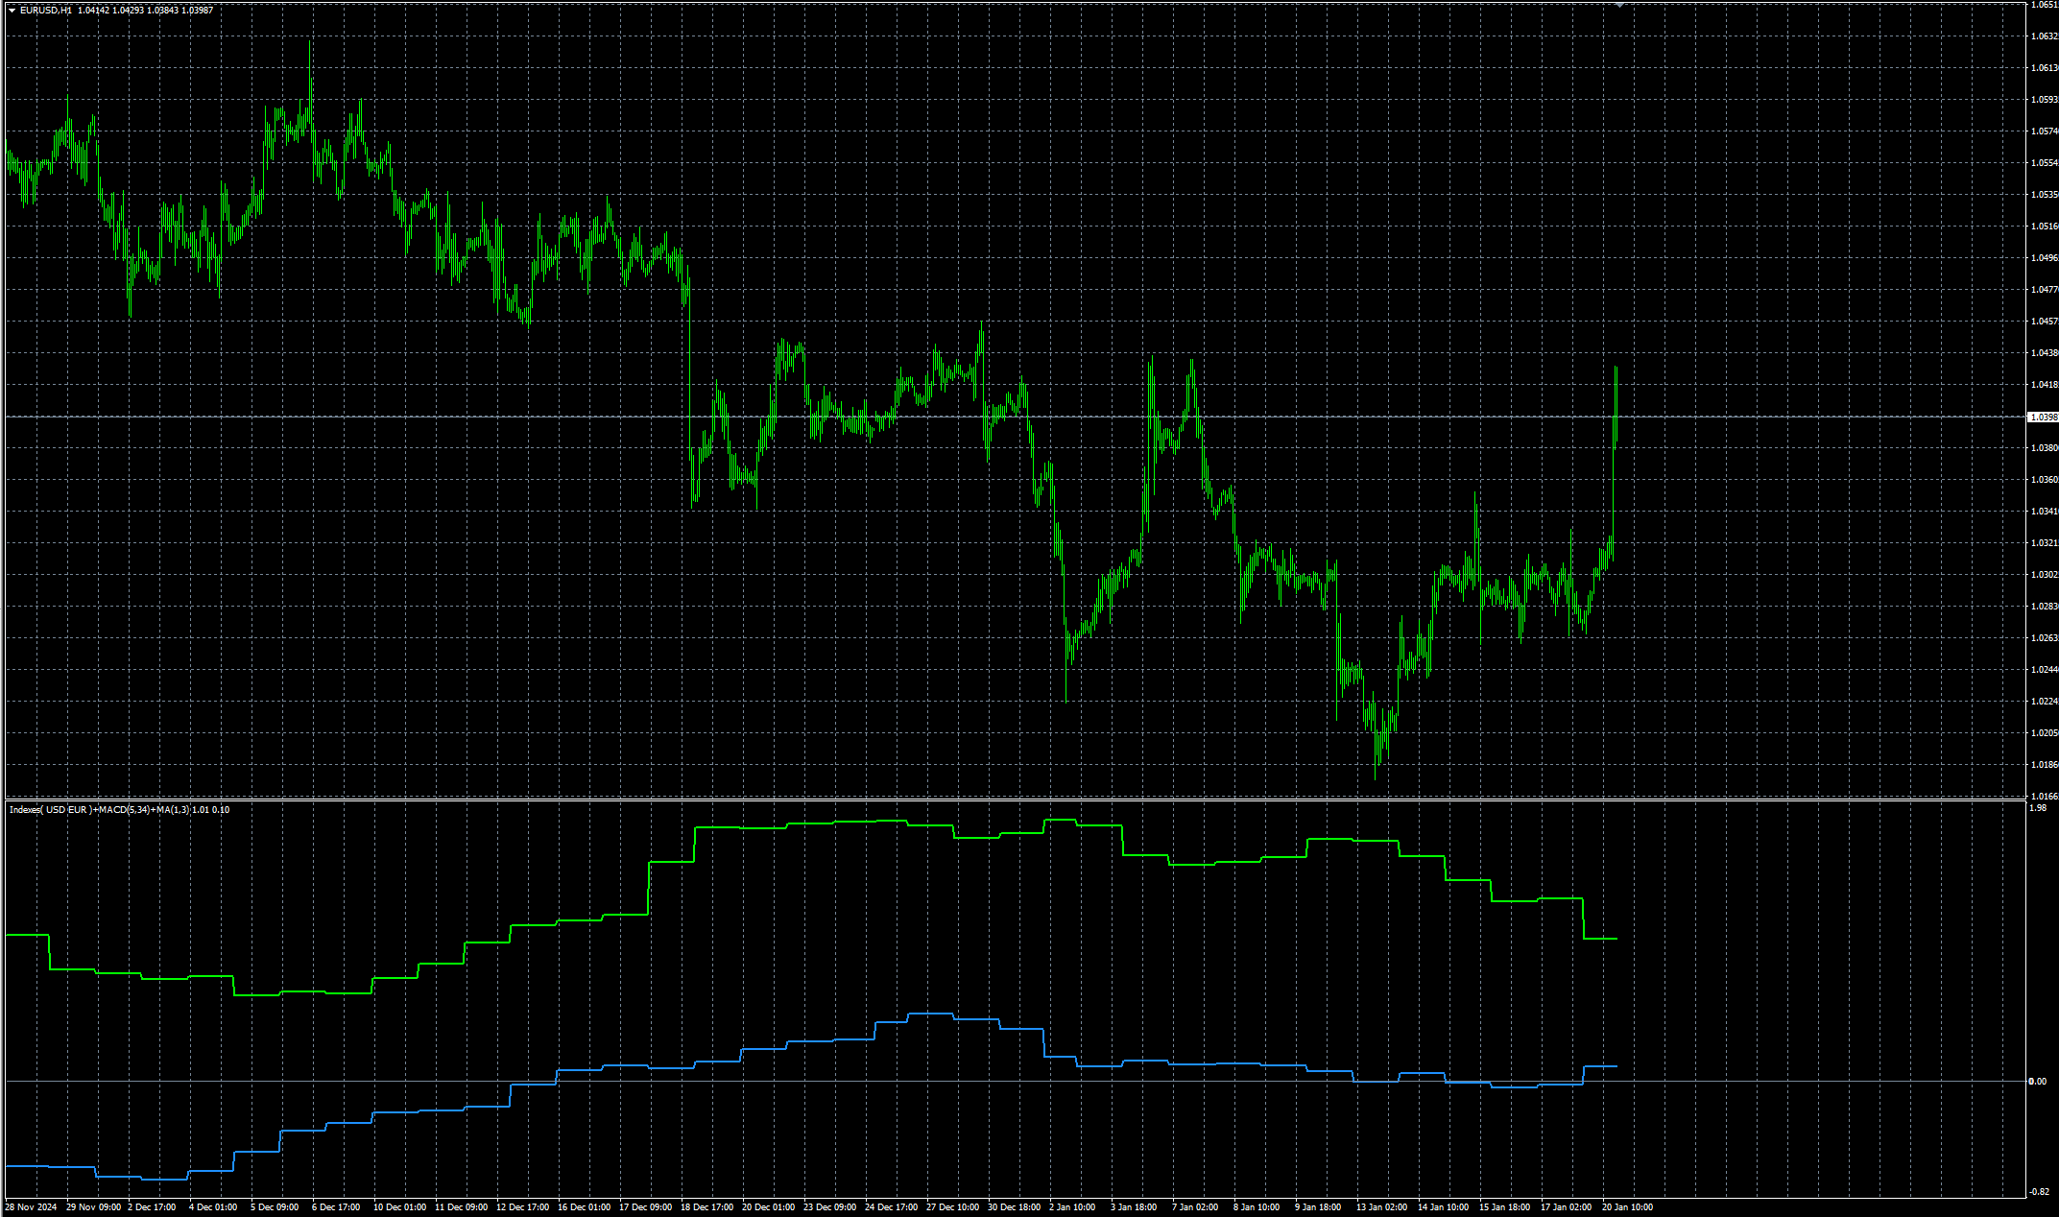This screenshot has height=1217, width=2059.
Task: Click the EURUSD,H1 chart title text
Action: (x=46, y=10)
